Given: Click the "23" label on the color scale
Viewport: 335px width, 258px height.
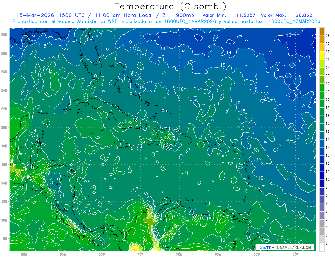Looking at the screenshot, I should pyautogui.click(x=328, y=76).
